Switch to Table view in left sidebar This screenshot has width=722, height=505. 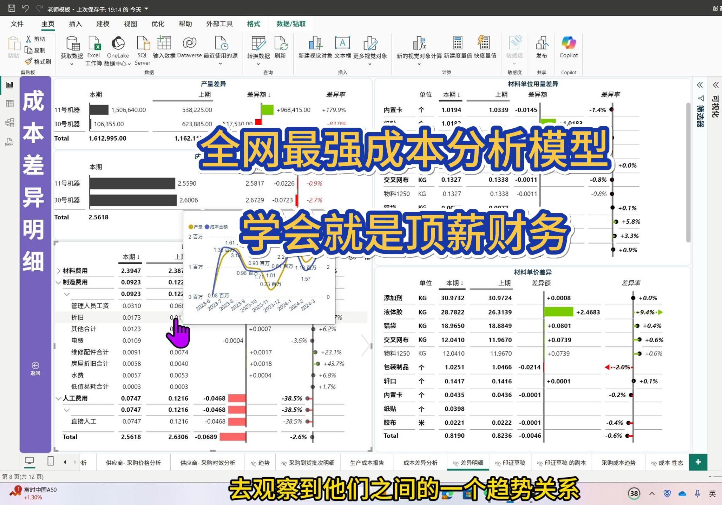10,103
